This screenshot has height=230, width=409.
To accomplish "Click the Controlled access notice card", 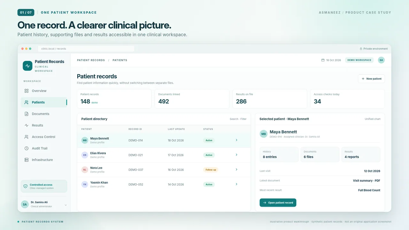I will 44,186.
